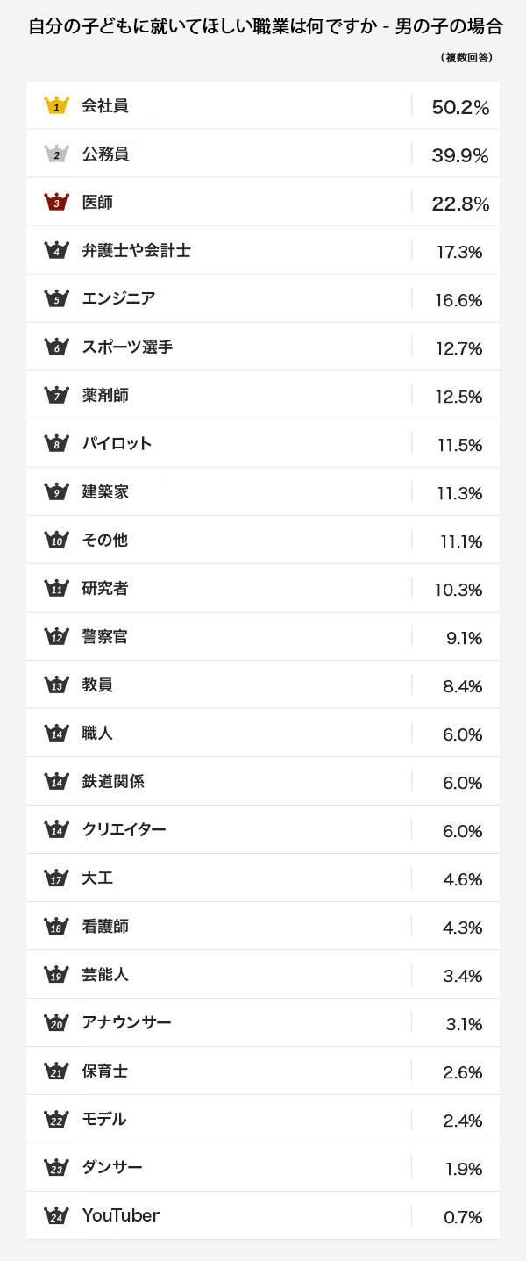Click the 医師 occupation label
The height and width of the screenshot is (1261, 526).
click(x=97, y=202)
